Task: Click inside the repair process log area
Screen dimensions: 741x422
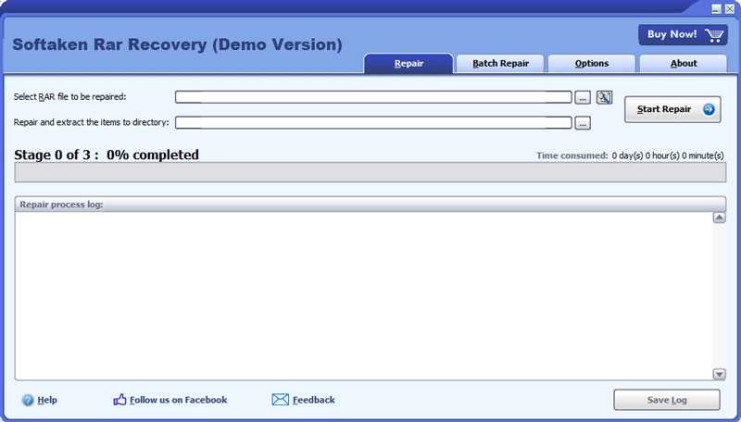Action: pyautogui.click(x=364, y=295)
